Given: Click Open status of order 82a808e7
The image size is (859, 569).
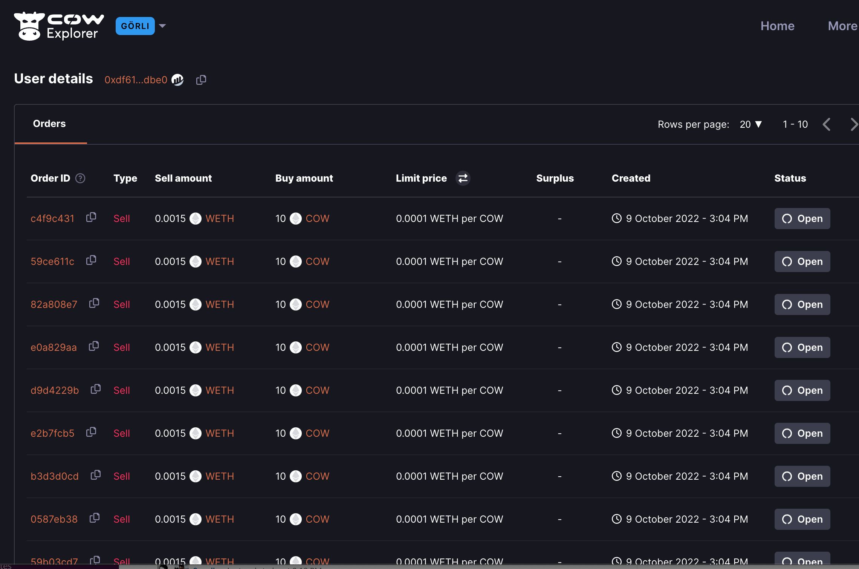Looking at the screenshot, I should (802, 304).
